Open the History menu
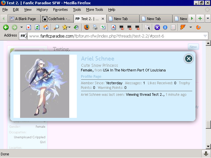 tap(42, 10)
